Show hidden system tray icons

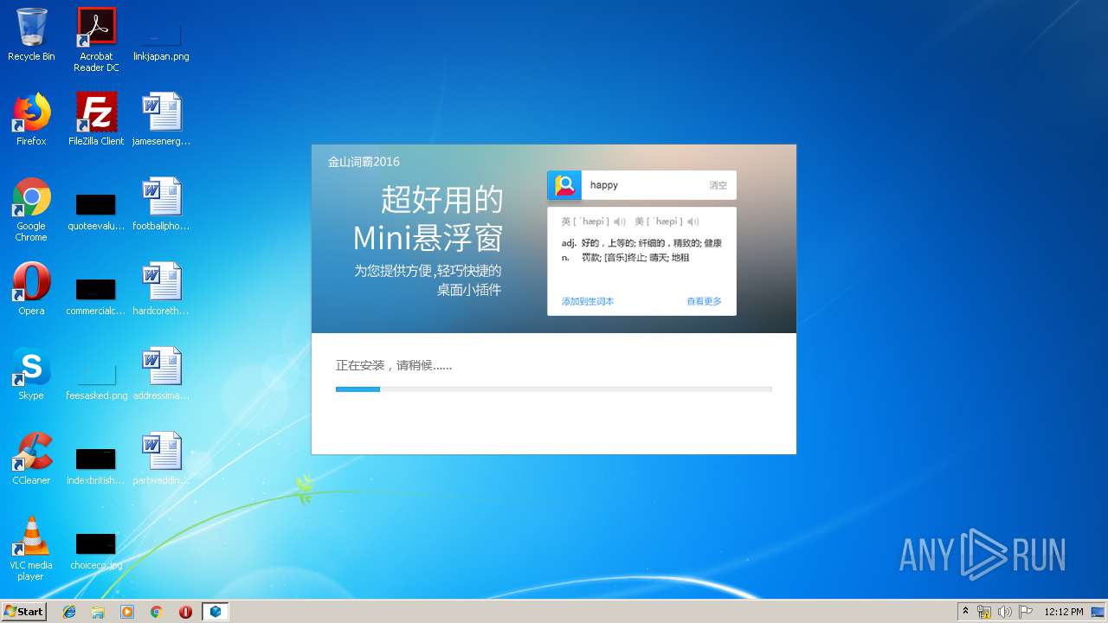point(965,611)
